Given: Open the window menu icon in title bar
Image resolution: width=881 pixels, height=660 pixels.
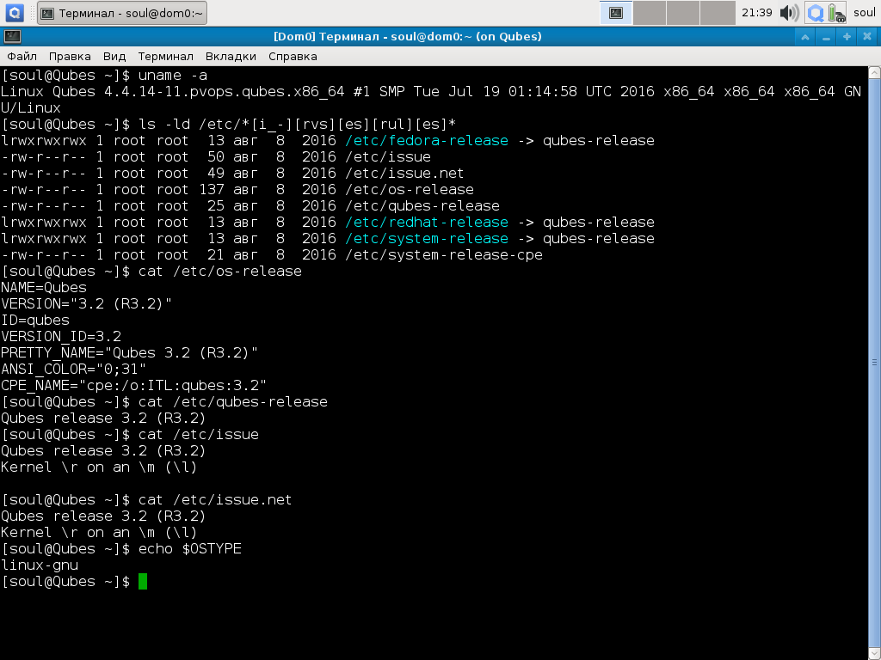Looking at the screenshot, I should pyautogui.click(x=12, y=36).
